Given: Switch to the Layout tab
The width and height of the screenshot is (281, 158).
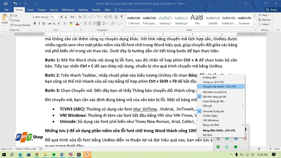Looking at the screenshot, I should [x=54, y=10].
